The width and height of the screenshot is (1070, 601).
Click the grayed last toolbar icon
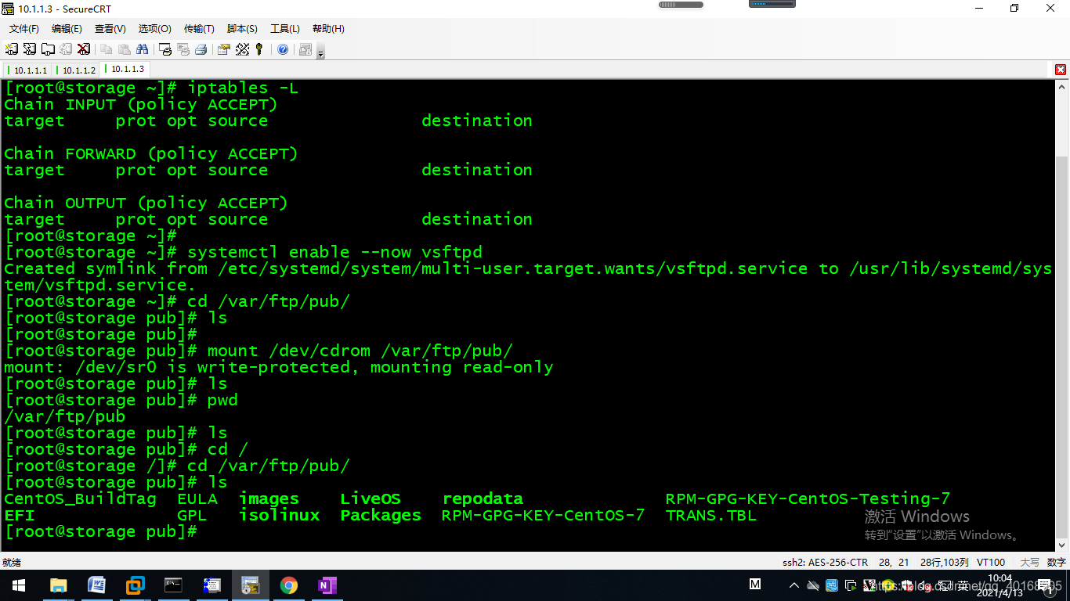point(305,49)
